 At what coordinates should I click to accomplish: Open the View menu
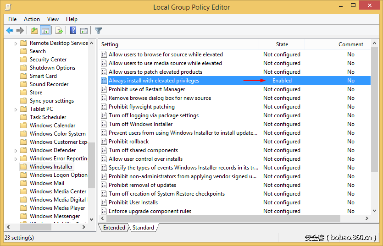tap(53, 19)
